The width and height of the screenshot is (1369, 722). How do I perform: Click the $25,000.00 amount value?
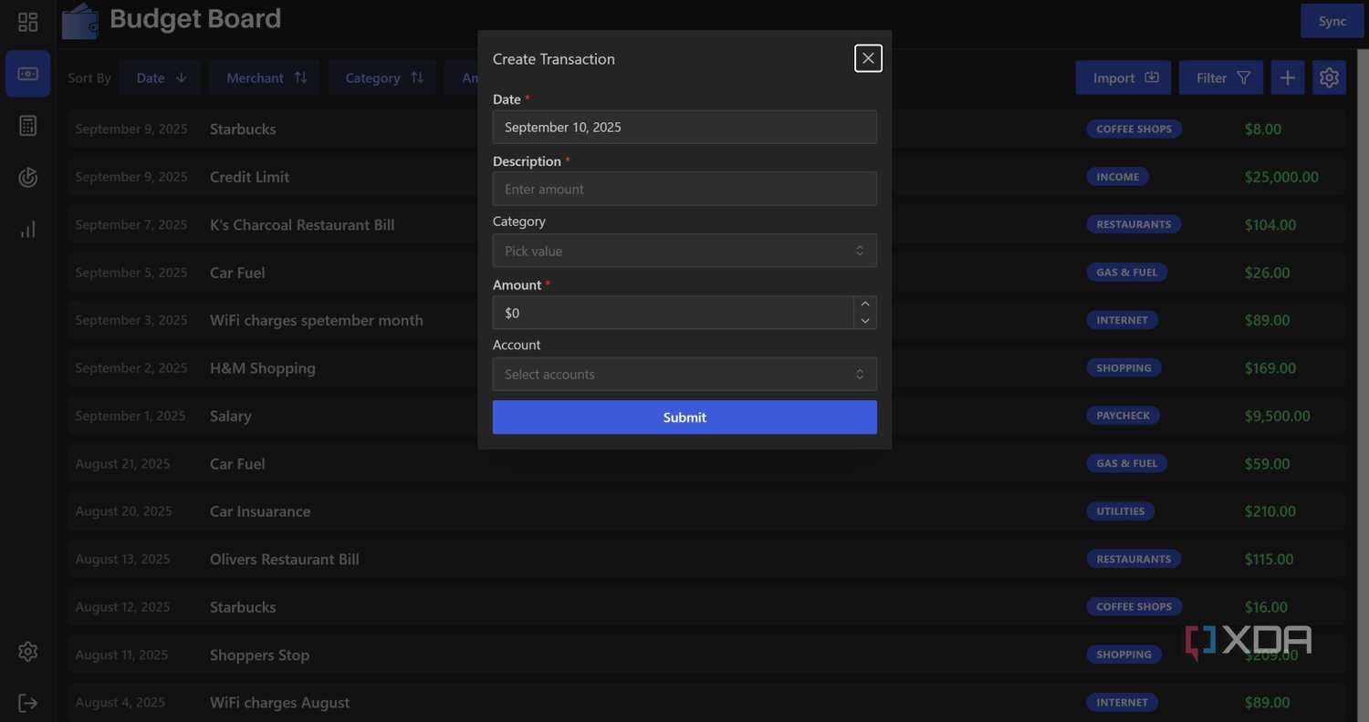tap(1281, 177)
